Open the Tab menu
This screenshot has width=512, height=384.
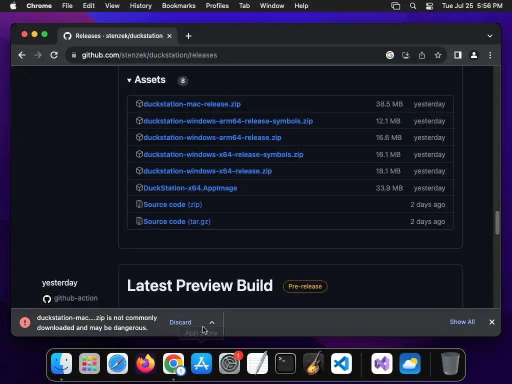(244, 6)
